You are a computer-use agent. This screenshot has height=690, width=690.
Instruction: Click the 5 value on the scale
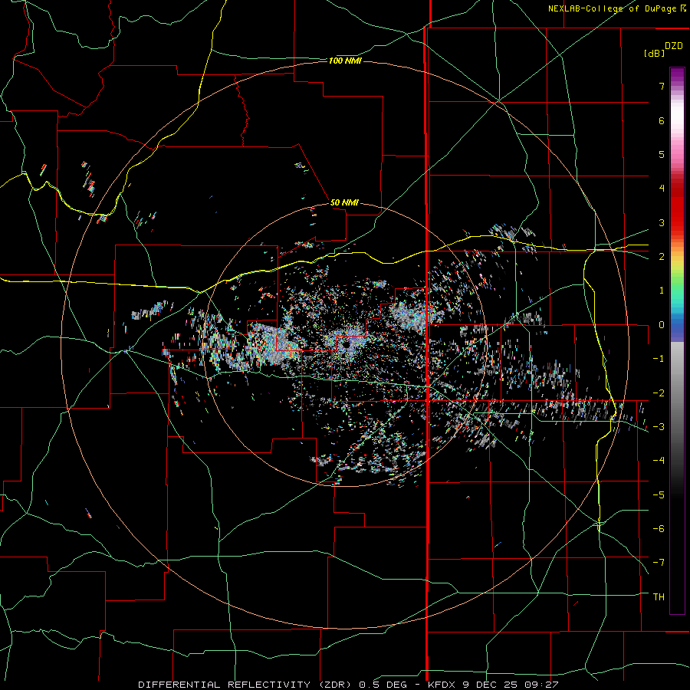662,154
